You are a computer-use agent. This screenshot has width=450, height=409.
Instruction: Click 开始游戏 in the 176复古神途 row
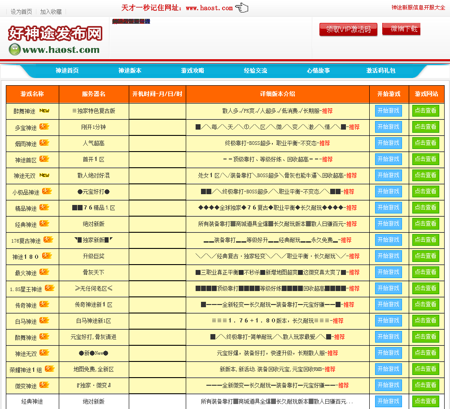point(388,240)
